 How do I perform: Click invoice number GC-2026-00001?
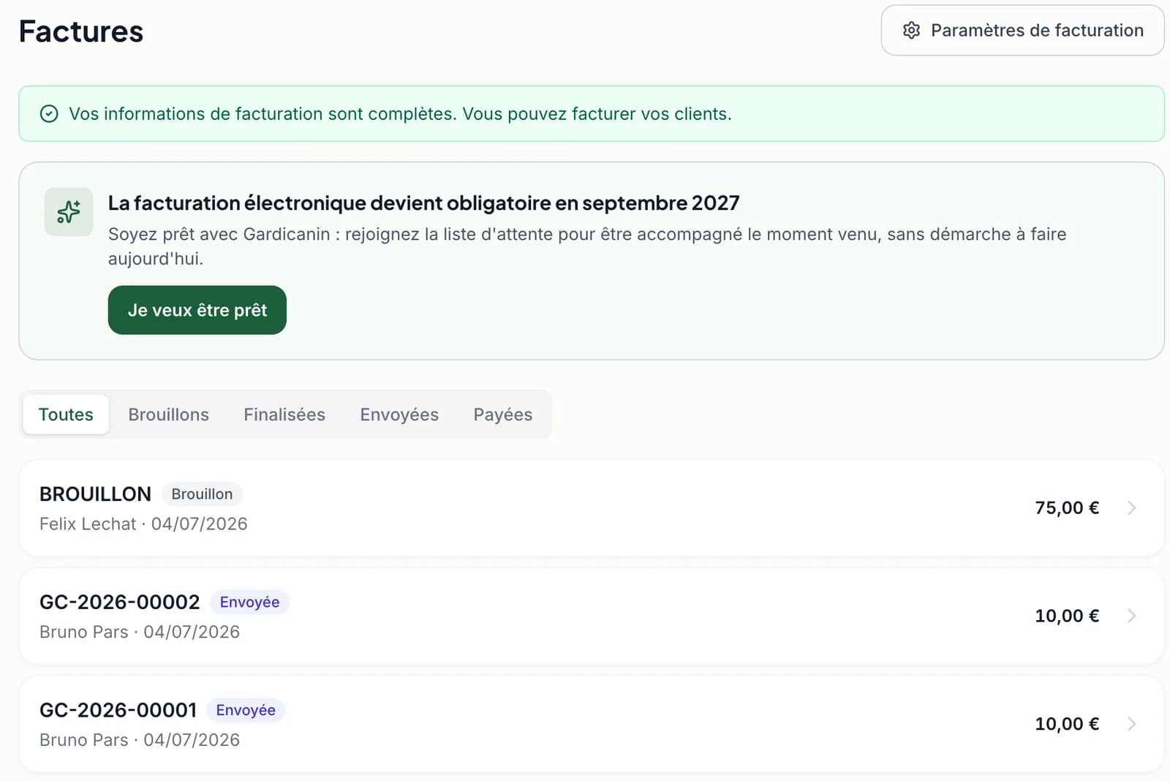pos(118,711)
